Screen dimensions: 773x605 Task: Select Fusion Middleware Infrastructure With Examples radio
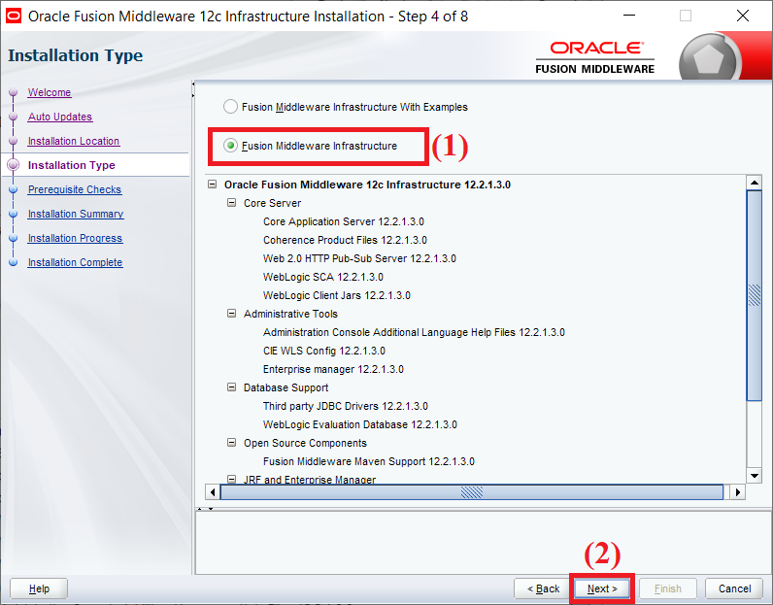click(x=230, y=107)
